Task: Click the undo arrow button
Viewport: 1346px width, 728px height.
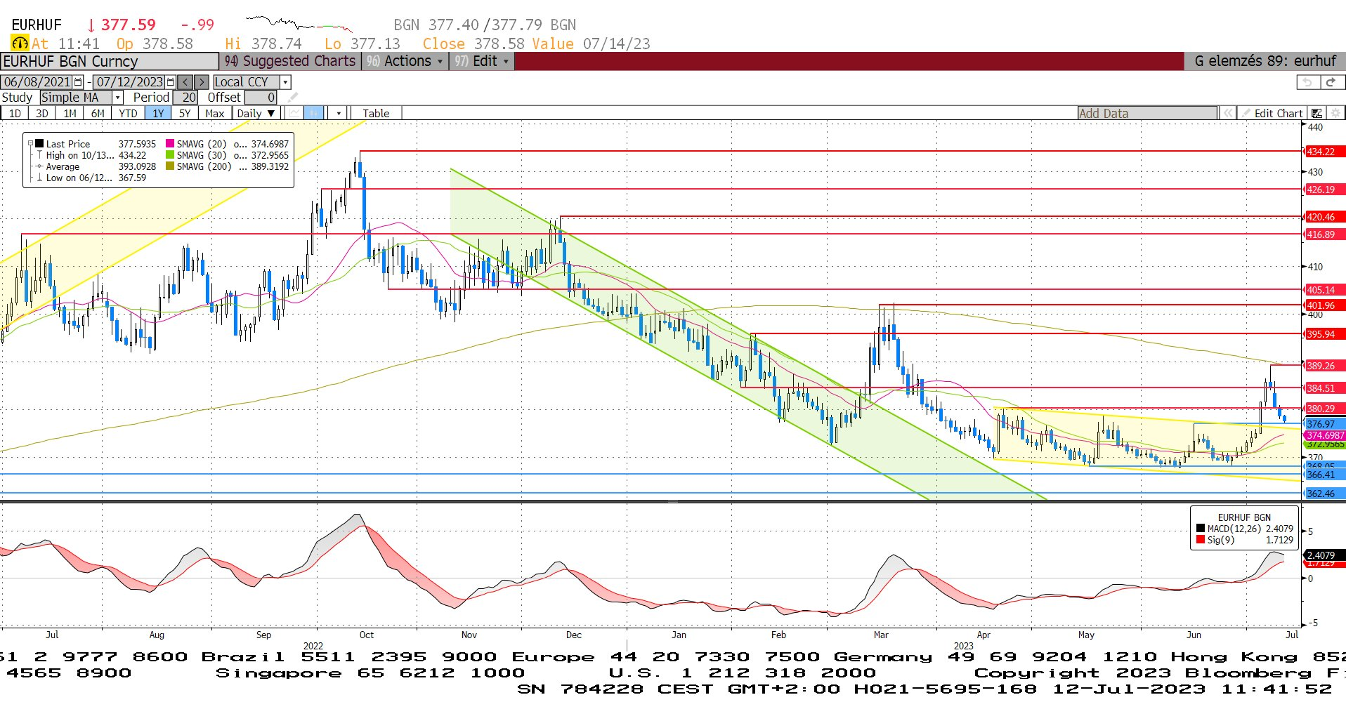Action: click(1307, 82)
